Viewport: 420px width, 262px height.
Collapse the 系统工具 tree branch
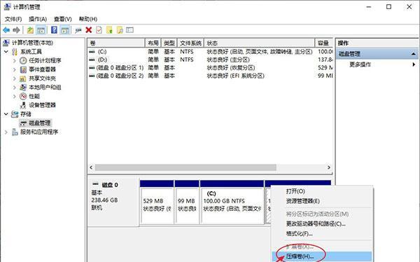pyautogui.click(x=6, y=51)
